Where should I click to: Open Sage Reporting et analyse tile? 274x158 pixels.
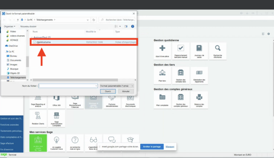pos(38,102)
